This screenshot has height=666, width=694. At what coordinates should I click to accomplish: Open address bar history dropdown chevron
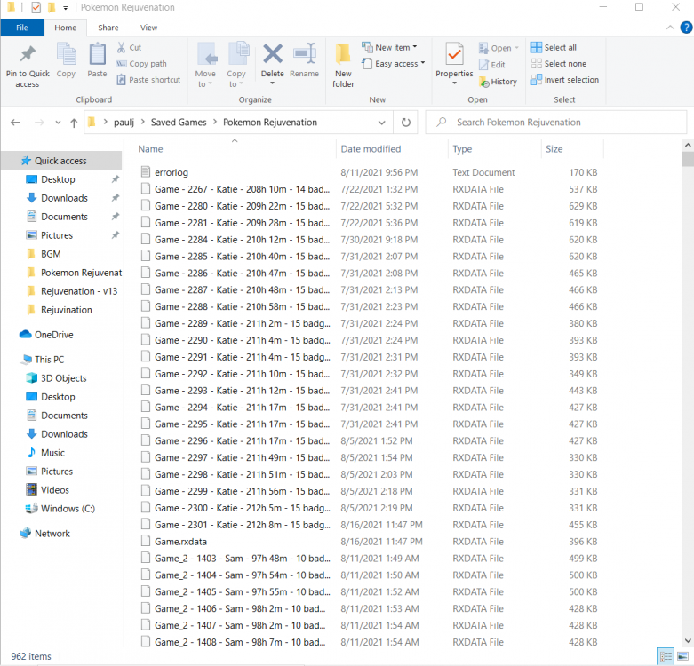(381, 123)
